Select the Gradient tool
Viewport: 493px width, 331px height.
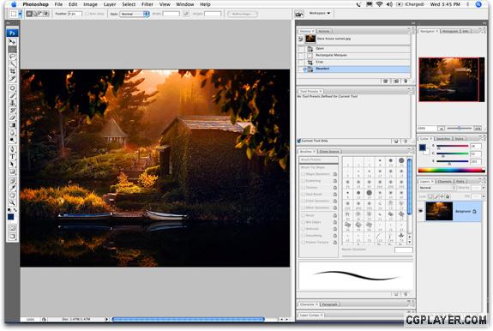click(12, 125)
